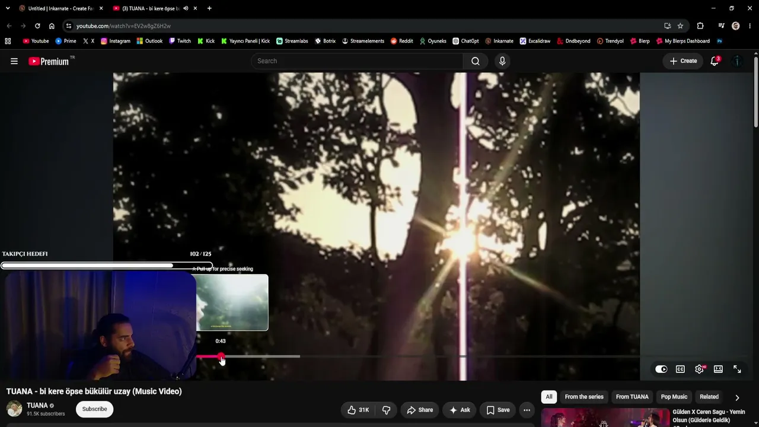Screen dimensions: 759x427
Task: Open Chrome tab search dropdown
Action: (x=8, y=8)
